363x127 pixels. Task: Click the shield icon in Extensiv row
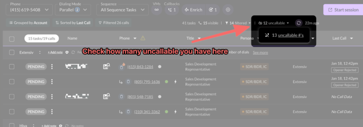click(x=67, y=52)
